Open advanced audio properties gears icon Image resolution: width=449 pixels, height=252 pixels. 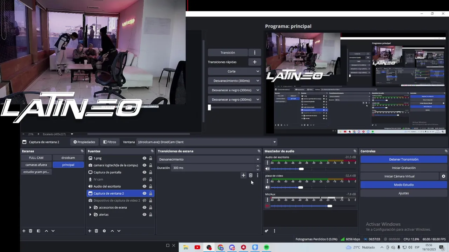tap(267, 231)
